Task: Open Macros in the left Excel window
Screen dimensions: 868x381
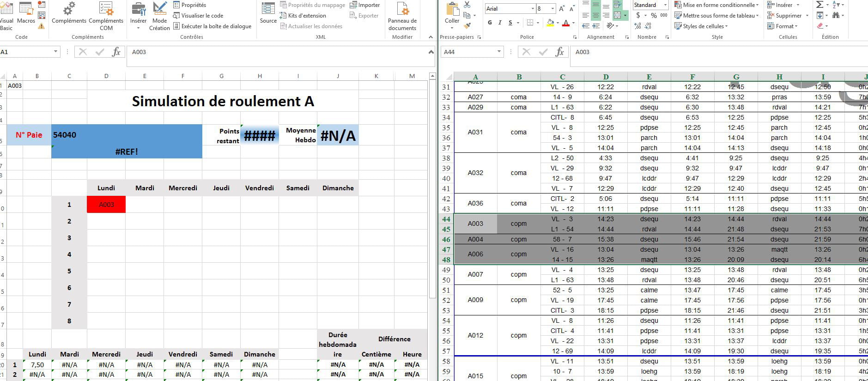Action: (x=26, y=13)
